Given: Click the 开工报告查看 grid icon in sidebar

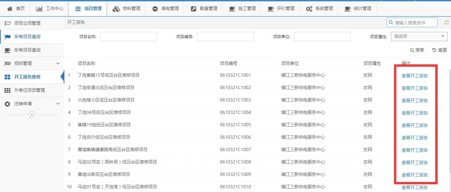Looking at the screenshot, I should pos(7,77).
